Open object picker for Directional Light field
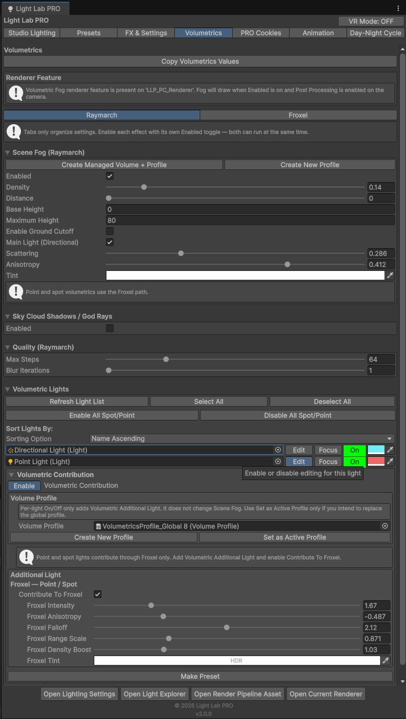 [x=278, y=450]
